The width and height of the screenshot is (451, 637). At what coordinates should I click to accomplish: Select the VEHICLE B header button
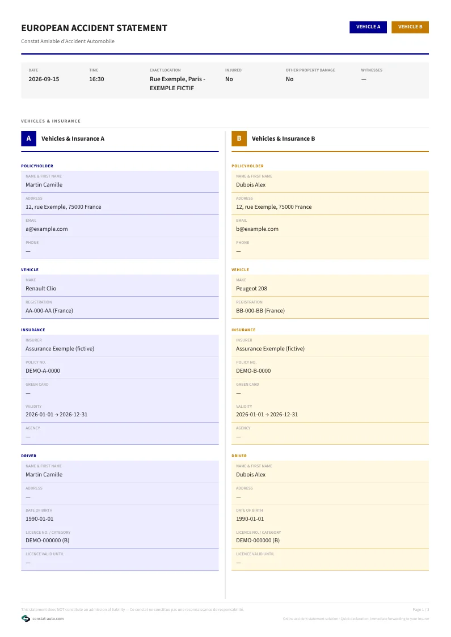tap(410, 27)
